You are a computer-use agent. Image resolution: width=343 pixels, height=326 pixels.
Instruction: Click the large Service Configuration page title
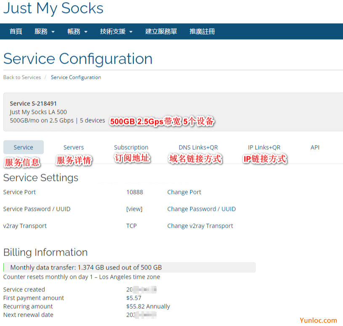(78, 59)
